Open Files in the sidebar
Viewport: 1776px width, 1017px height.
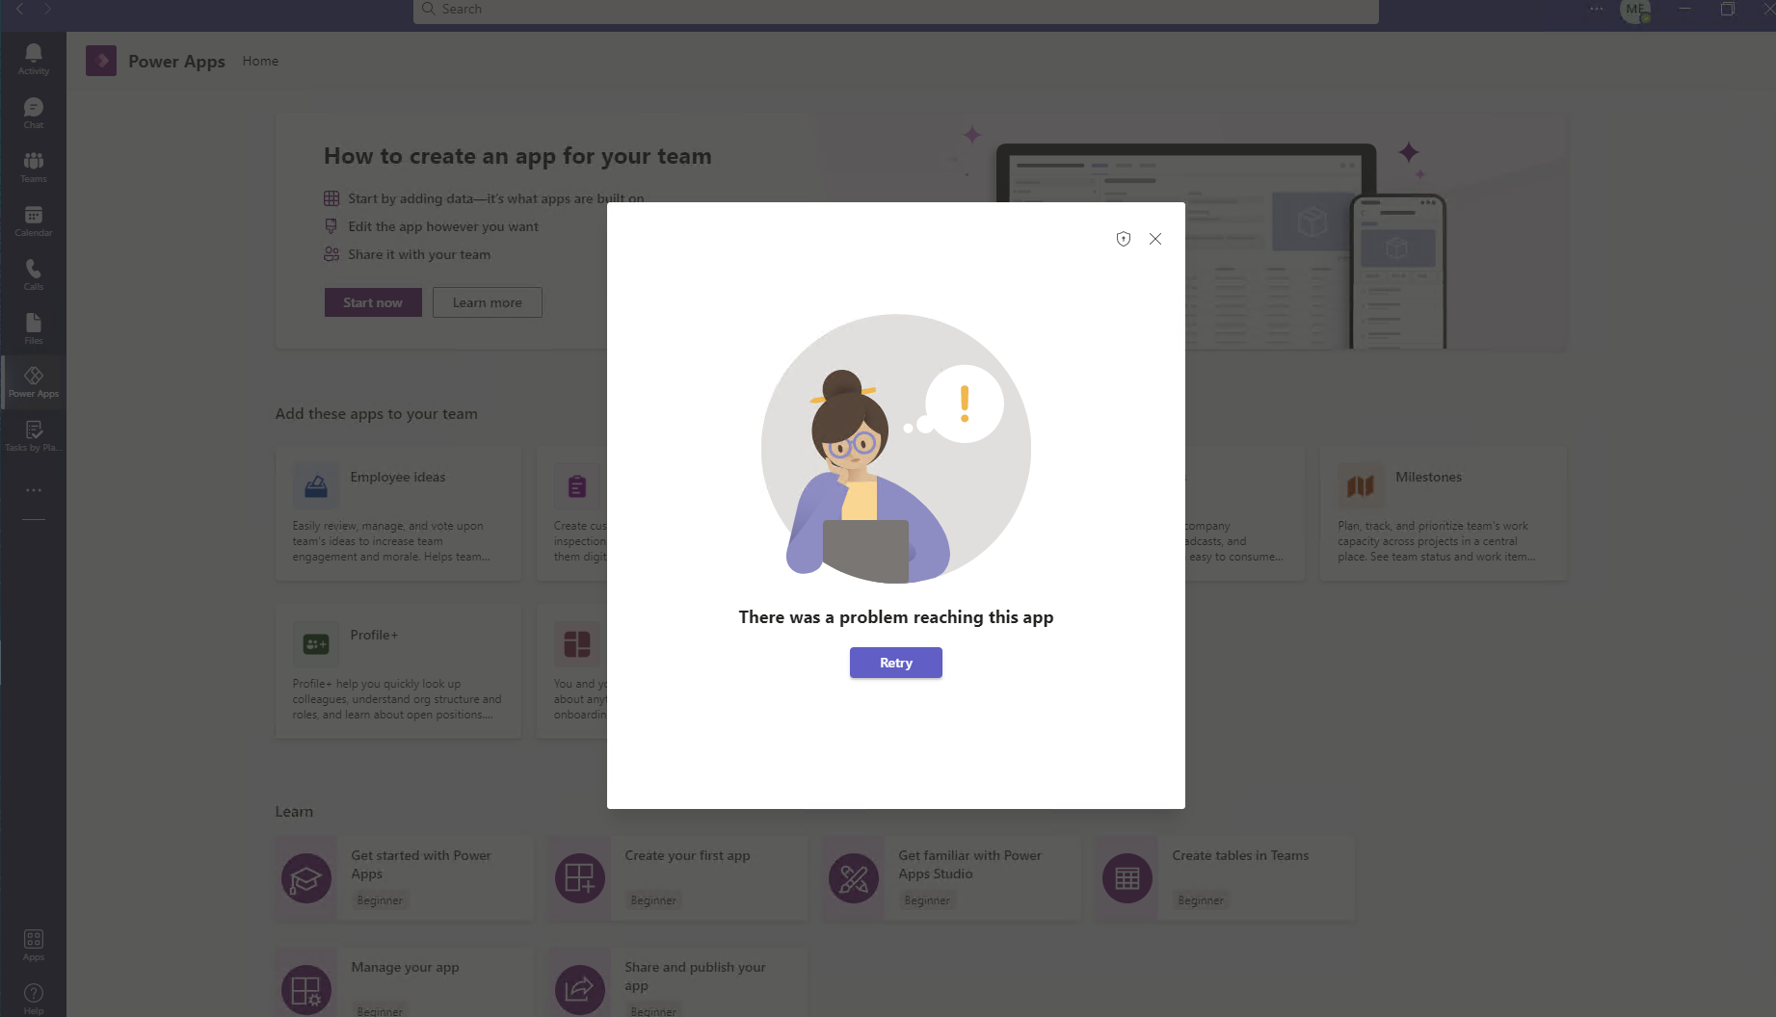click(34, 328)
